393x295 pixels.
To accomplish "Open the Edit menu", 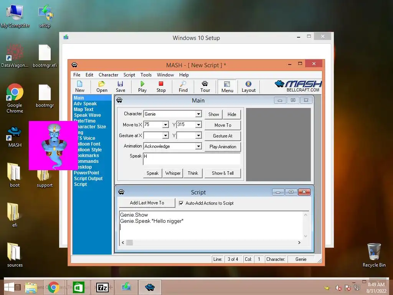I will (89, 75).
